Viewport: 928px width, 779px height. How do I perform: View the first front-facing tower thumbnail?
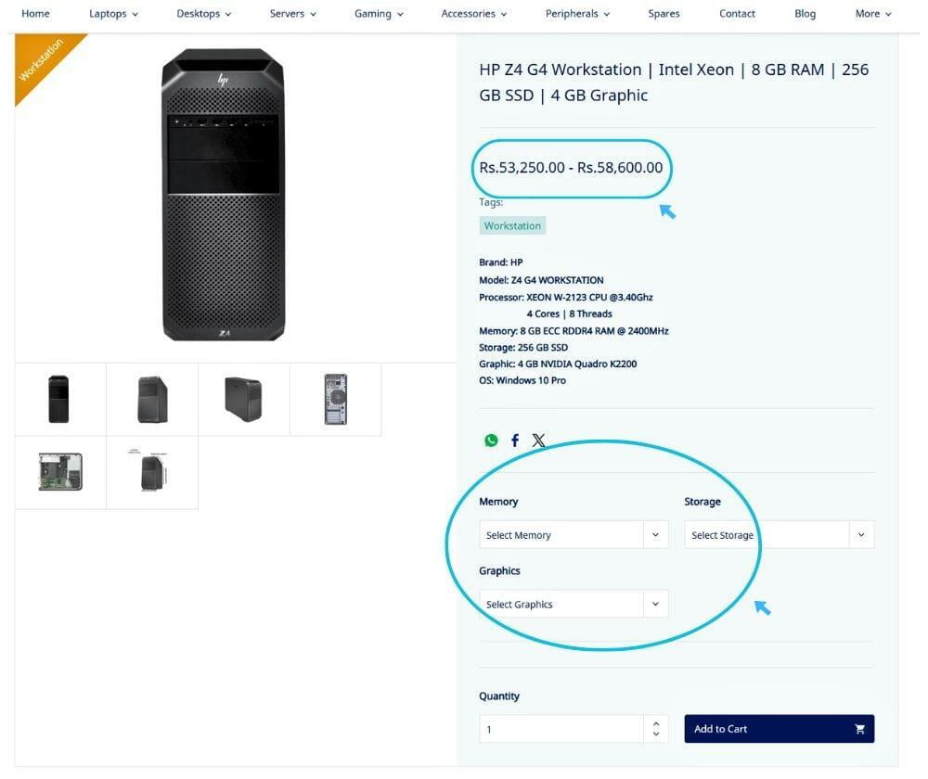point(59,400)
